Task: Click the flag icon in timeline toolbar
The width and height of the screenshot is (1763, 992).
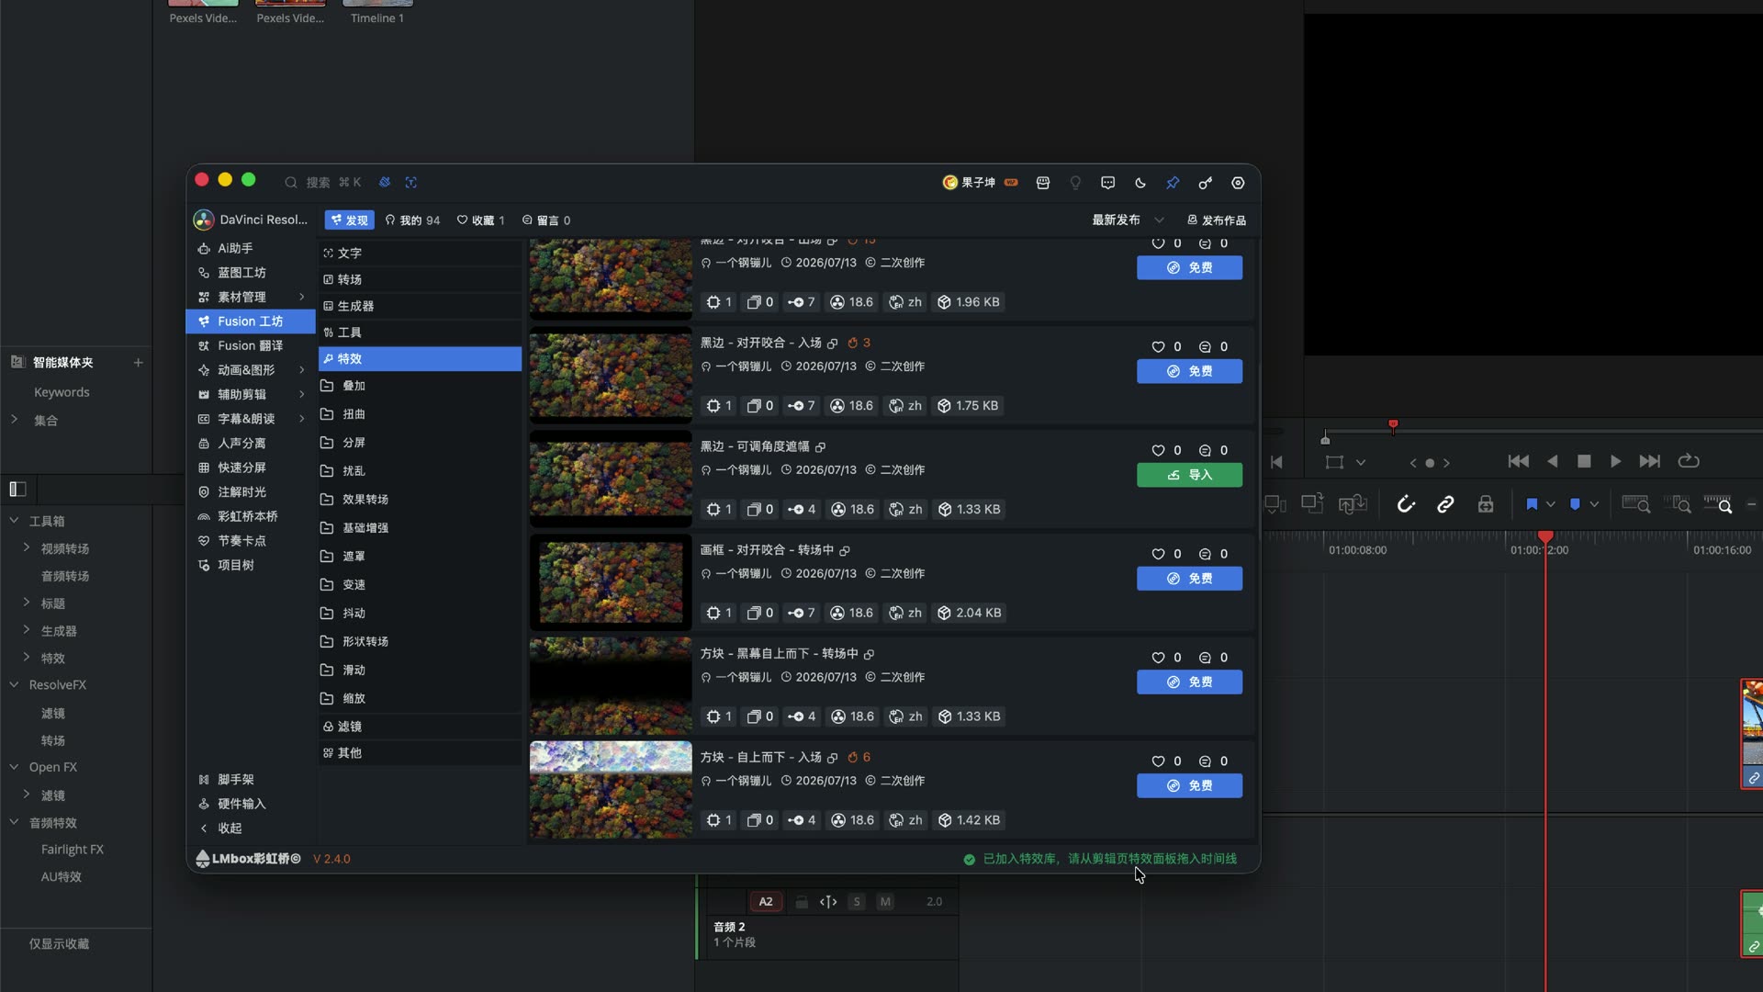Action: pyautogui.click(x=1532, y=504)
